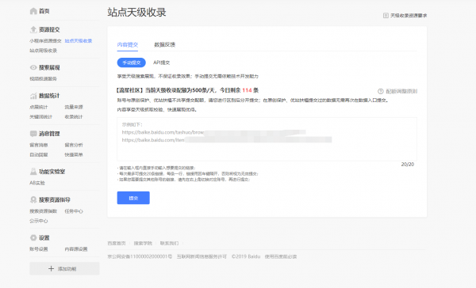
Task: Open 首页 in the sidebar
Action: click(x=44, y=11)
